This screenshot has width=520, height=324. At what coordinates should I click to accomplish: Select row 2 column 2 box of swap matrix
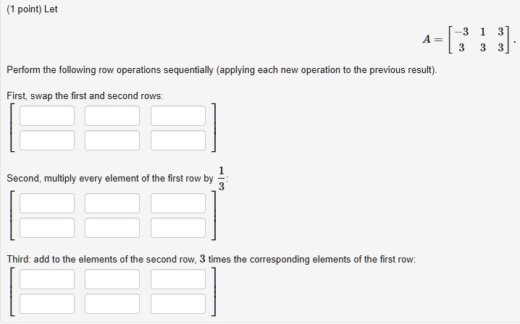click(112, 140)
